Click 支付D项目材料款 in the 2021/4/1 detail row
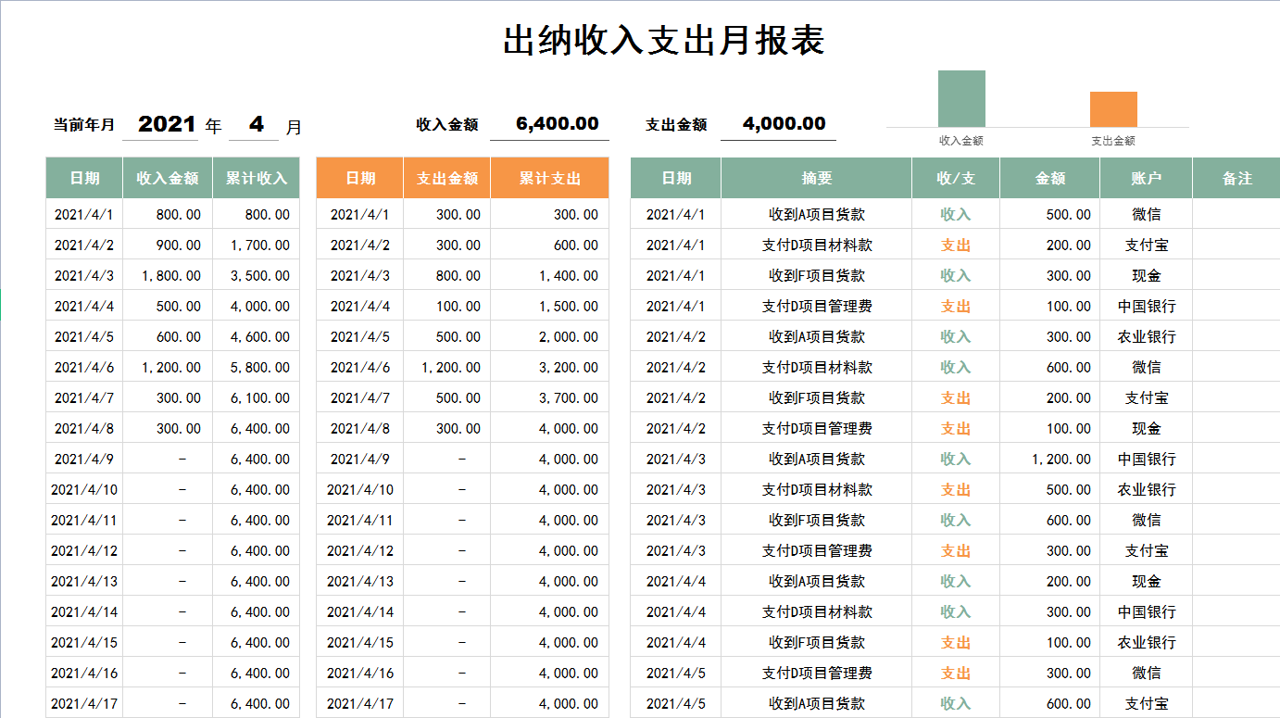This screenshot has height=718, width=1280. [x=817, y=246]
